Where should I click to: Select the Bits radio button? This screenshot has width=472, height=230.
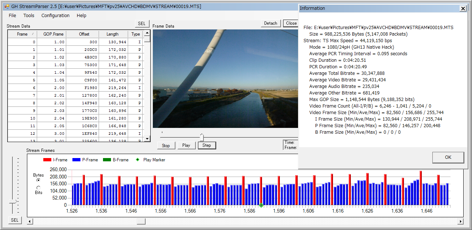pyautogui.click(x=39, y=187)
